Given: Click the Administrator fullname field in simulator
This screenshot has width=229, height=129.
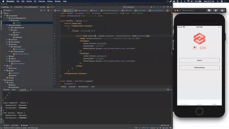Looking at the screenshot, I should pyautogui.click(x=199, y=68).
